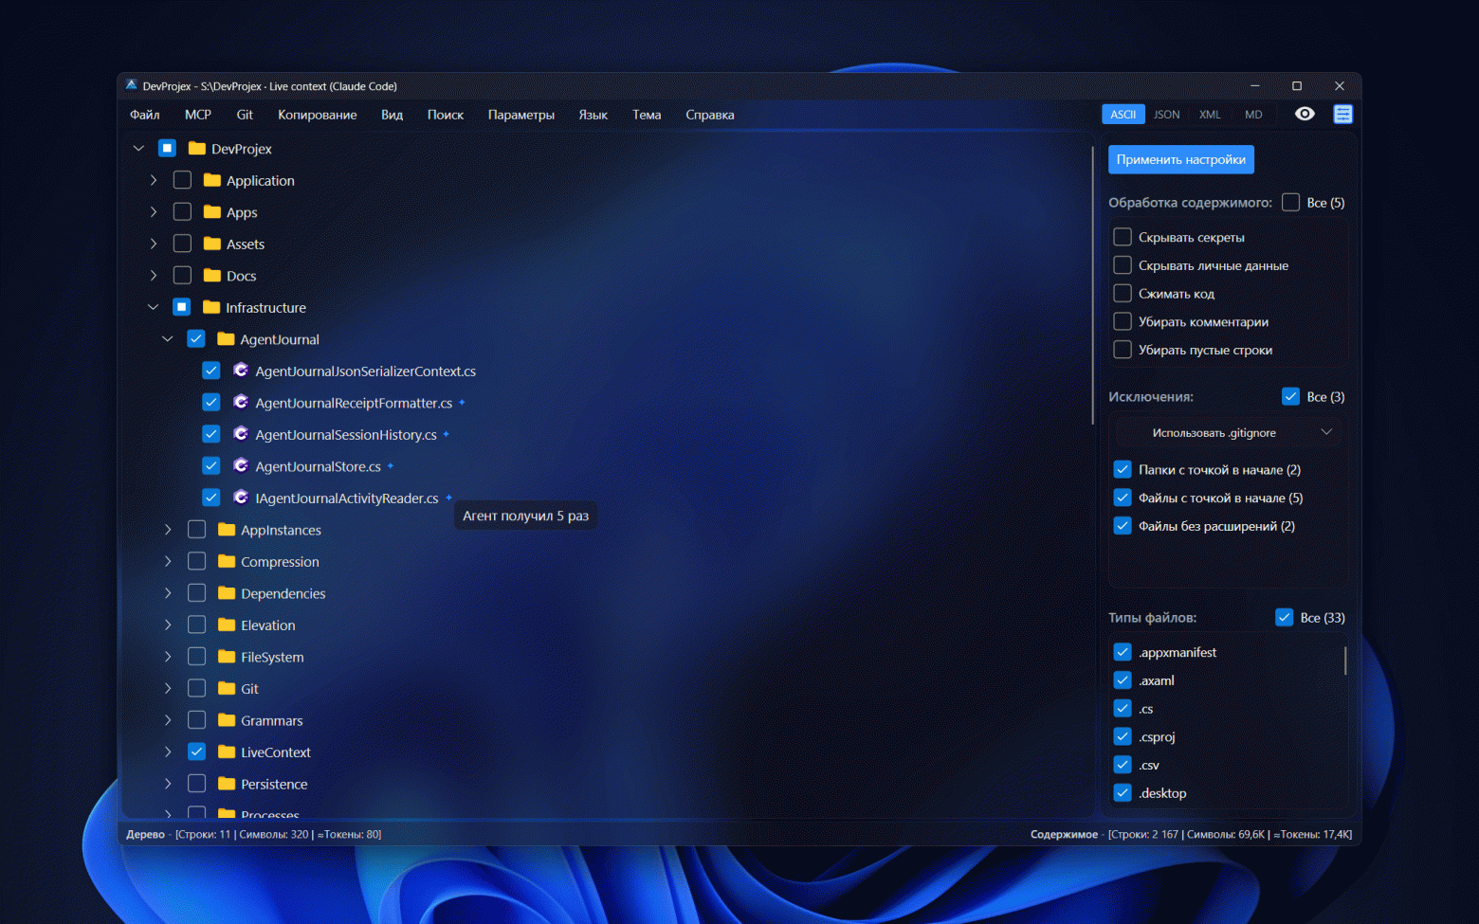This screenshot has width=1479, height=924.
Task: Click the Применить настройки button
Action: point(1181,159)
